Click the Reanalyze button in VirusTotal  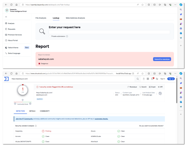tap(132, 87)
